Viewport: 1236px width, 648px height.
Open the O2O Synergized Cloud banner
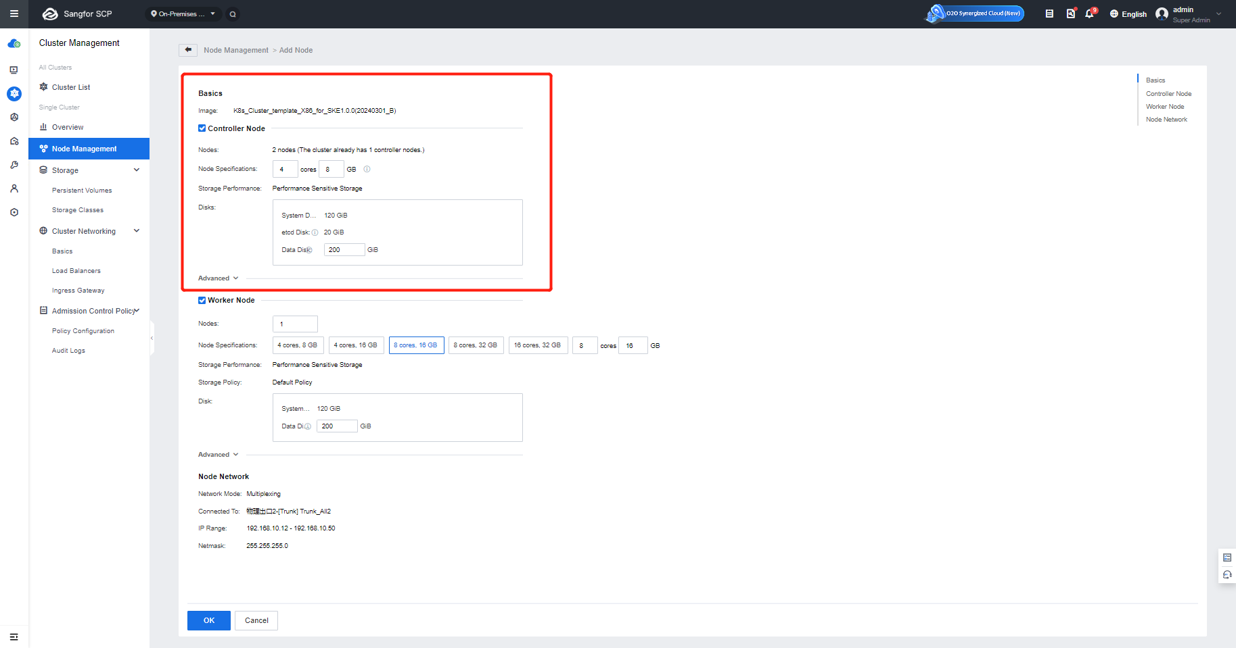(975, 14)
